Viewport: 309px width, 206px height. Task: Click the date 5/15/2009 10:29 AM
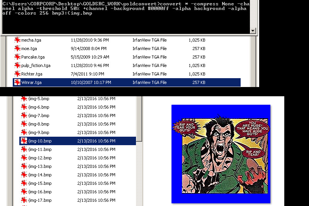[x=90, y=57]
